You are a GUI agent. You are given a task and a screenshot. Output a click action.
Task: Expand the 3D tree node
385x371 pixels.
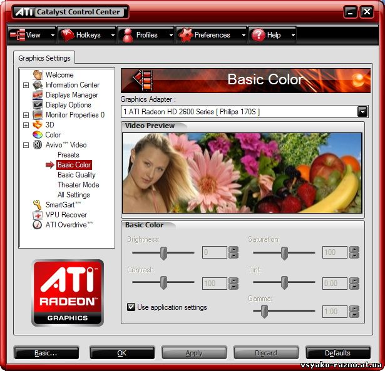tap(26, 125)
